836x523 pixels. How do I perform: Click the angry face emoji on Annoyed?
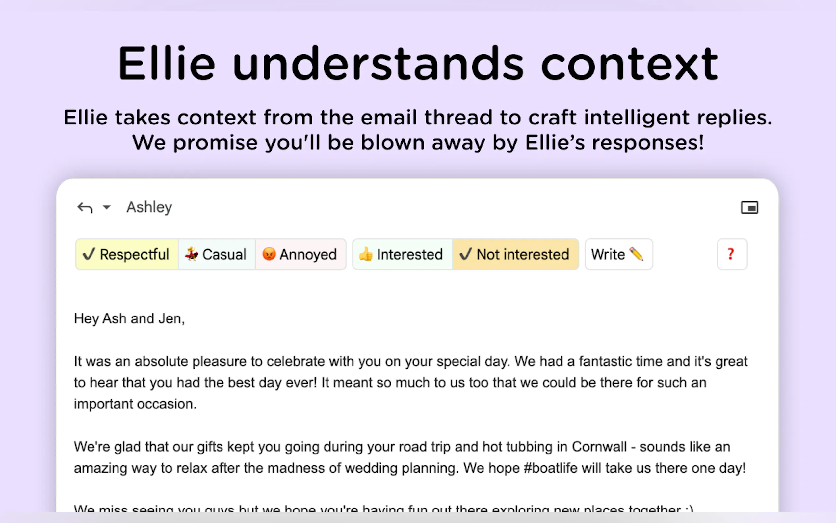(x=269, y=254)
